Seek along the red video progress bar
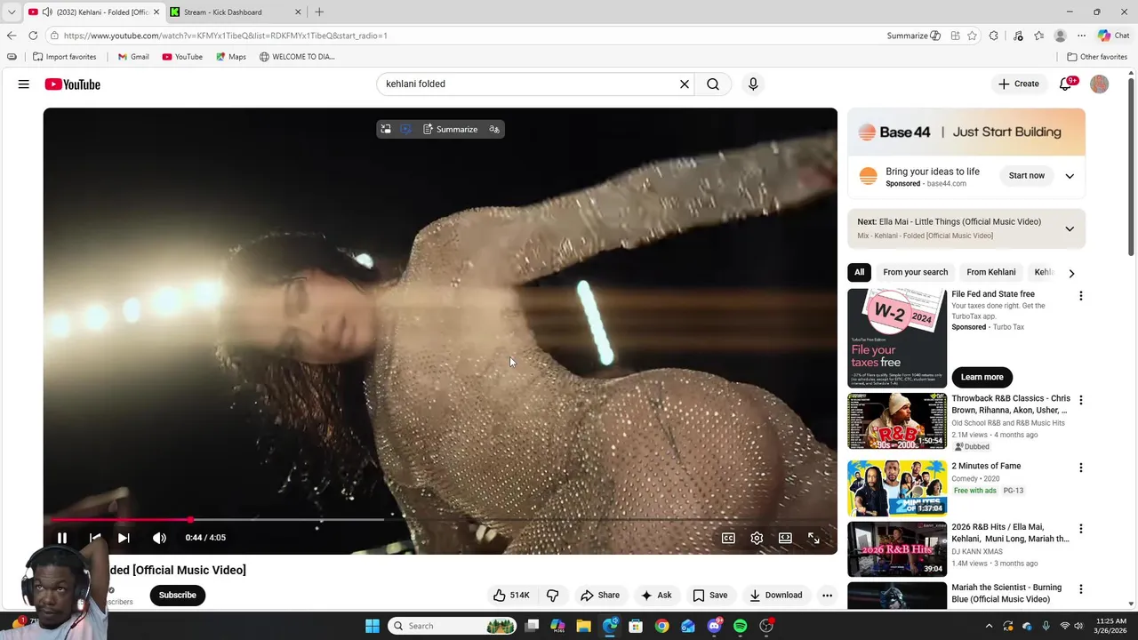This screenshot has width=1138, height=640. point(440,519)
